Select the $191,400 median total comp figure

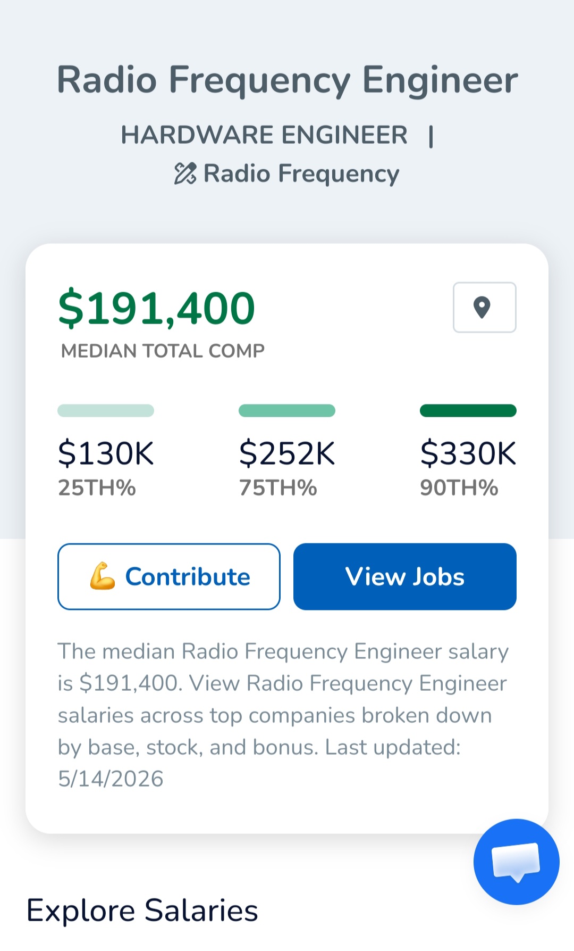[x=157, y=308]
